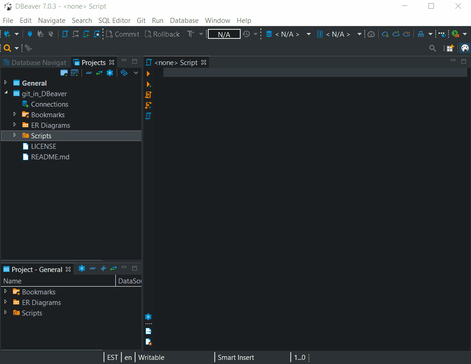Click the green run terminal icon

point(455,34)
